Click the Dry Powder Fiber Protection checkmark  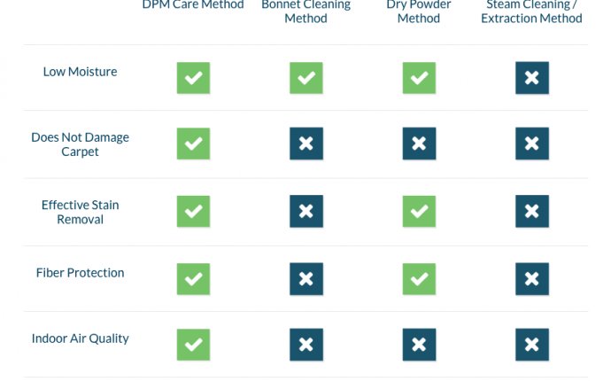pos(419,279)
